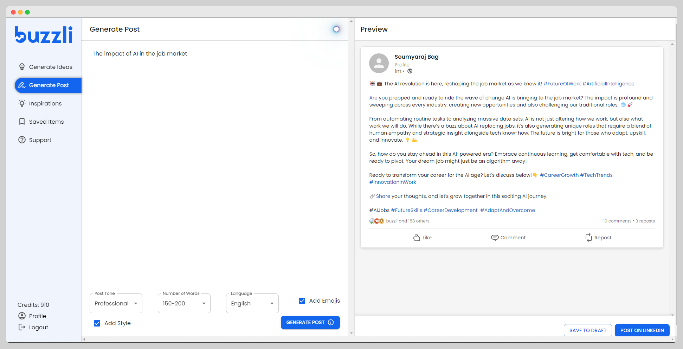
Task: Click the #AdaptAndOvercome hashtag
Action: [x=508, y=210]
